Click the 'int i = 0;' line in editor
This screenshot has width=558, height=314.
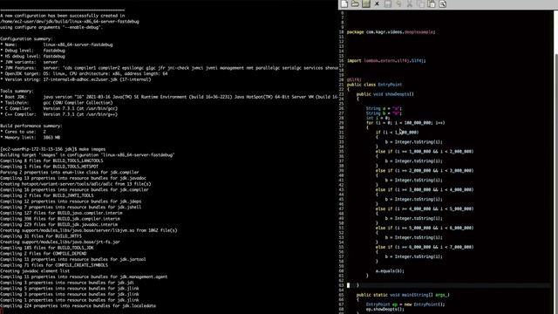point(378,118)
